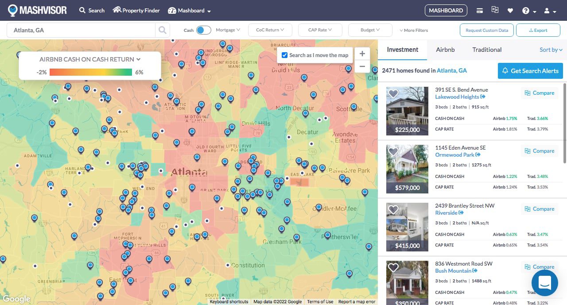Switch to the Airbnb tab
The image size is (567, 305).
[x=445, y=50]
